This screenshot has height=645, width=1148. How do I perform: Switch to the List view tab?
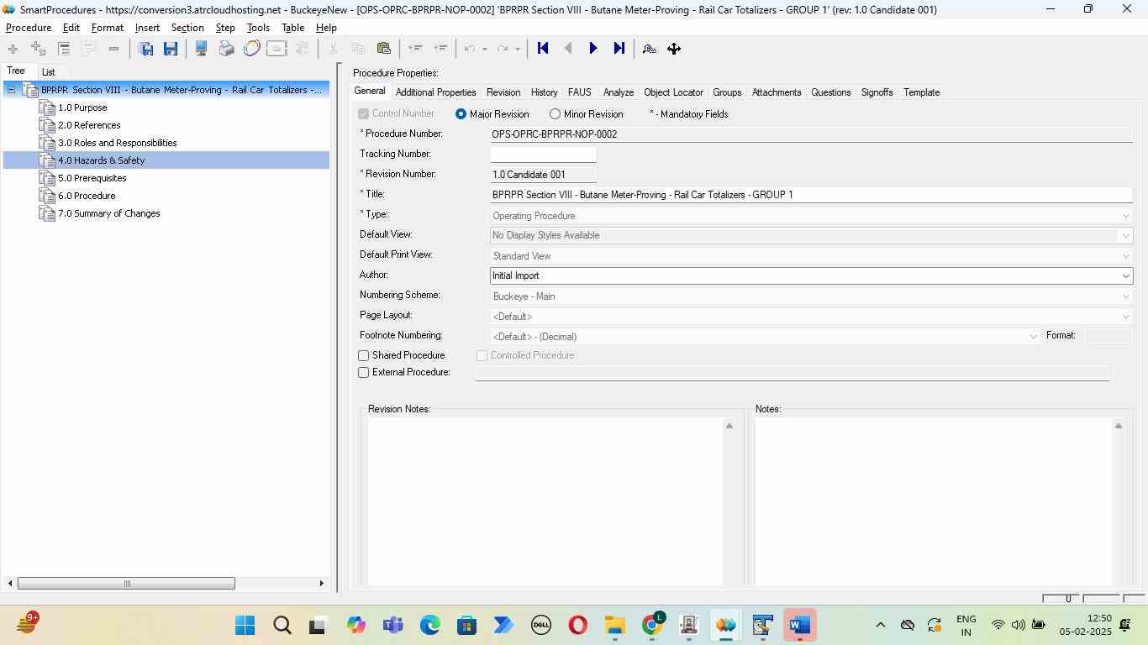point(49,72)
